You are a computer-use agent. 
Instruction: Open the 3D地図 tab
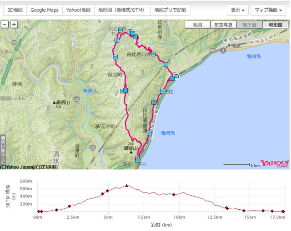click(14, 10)
